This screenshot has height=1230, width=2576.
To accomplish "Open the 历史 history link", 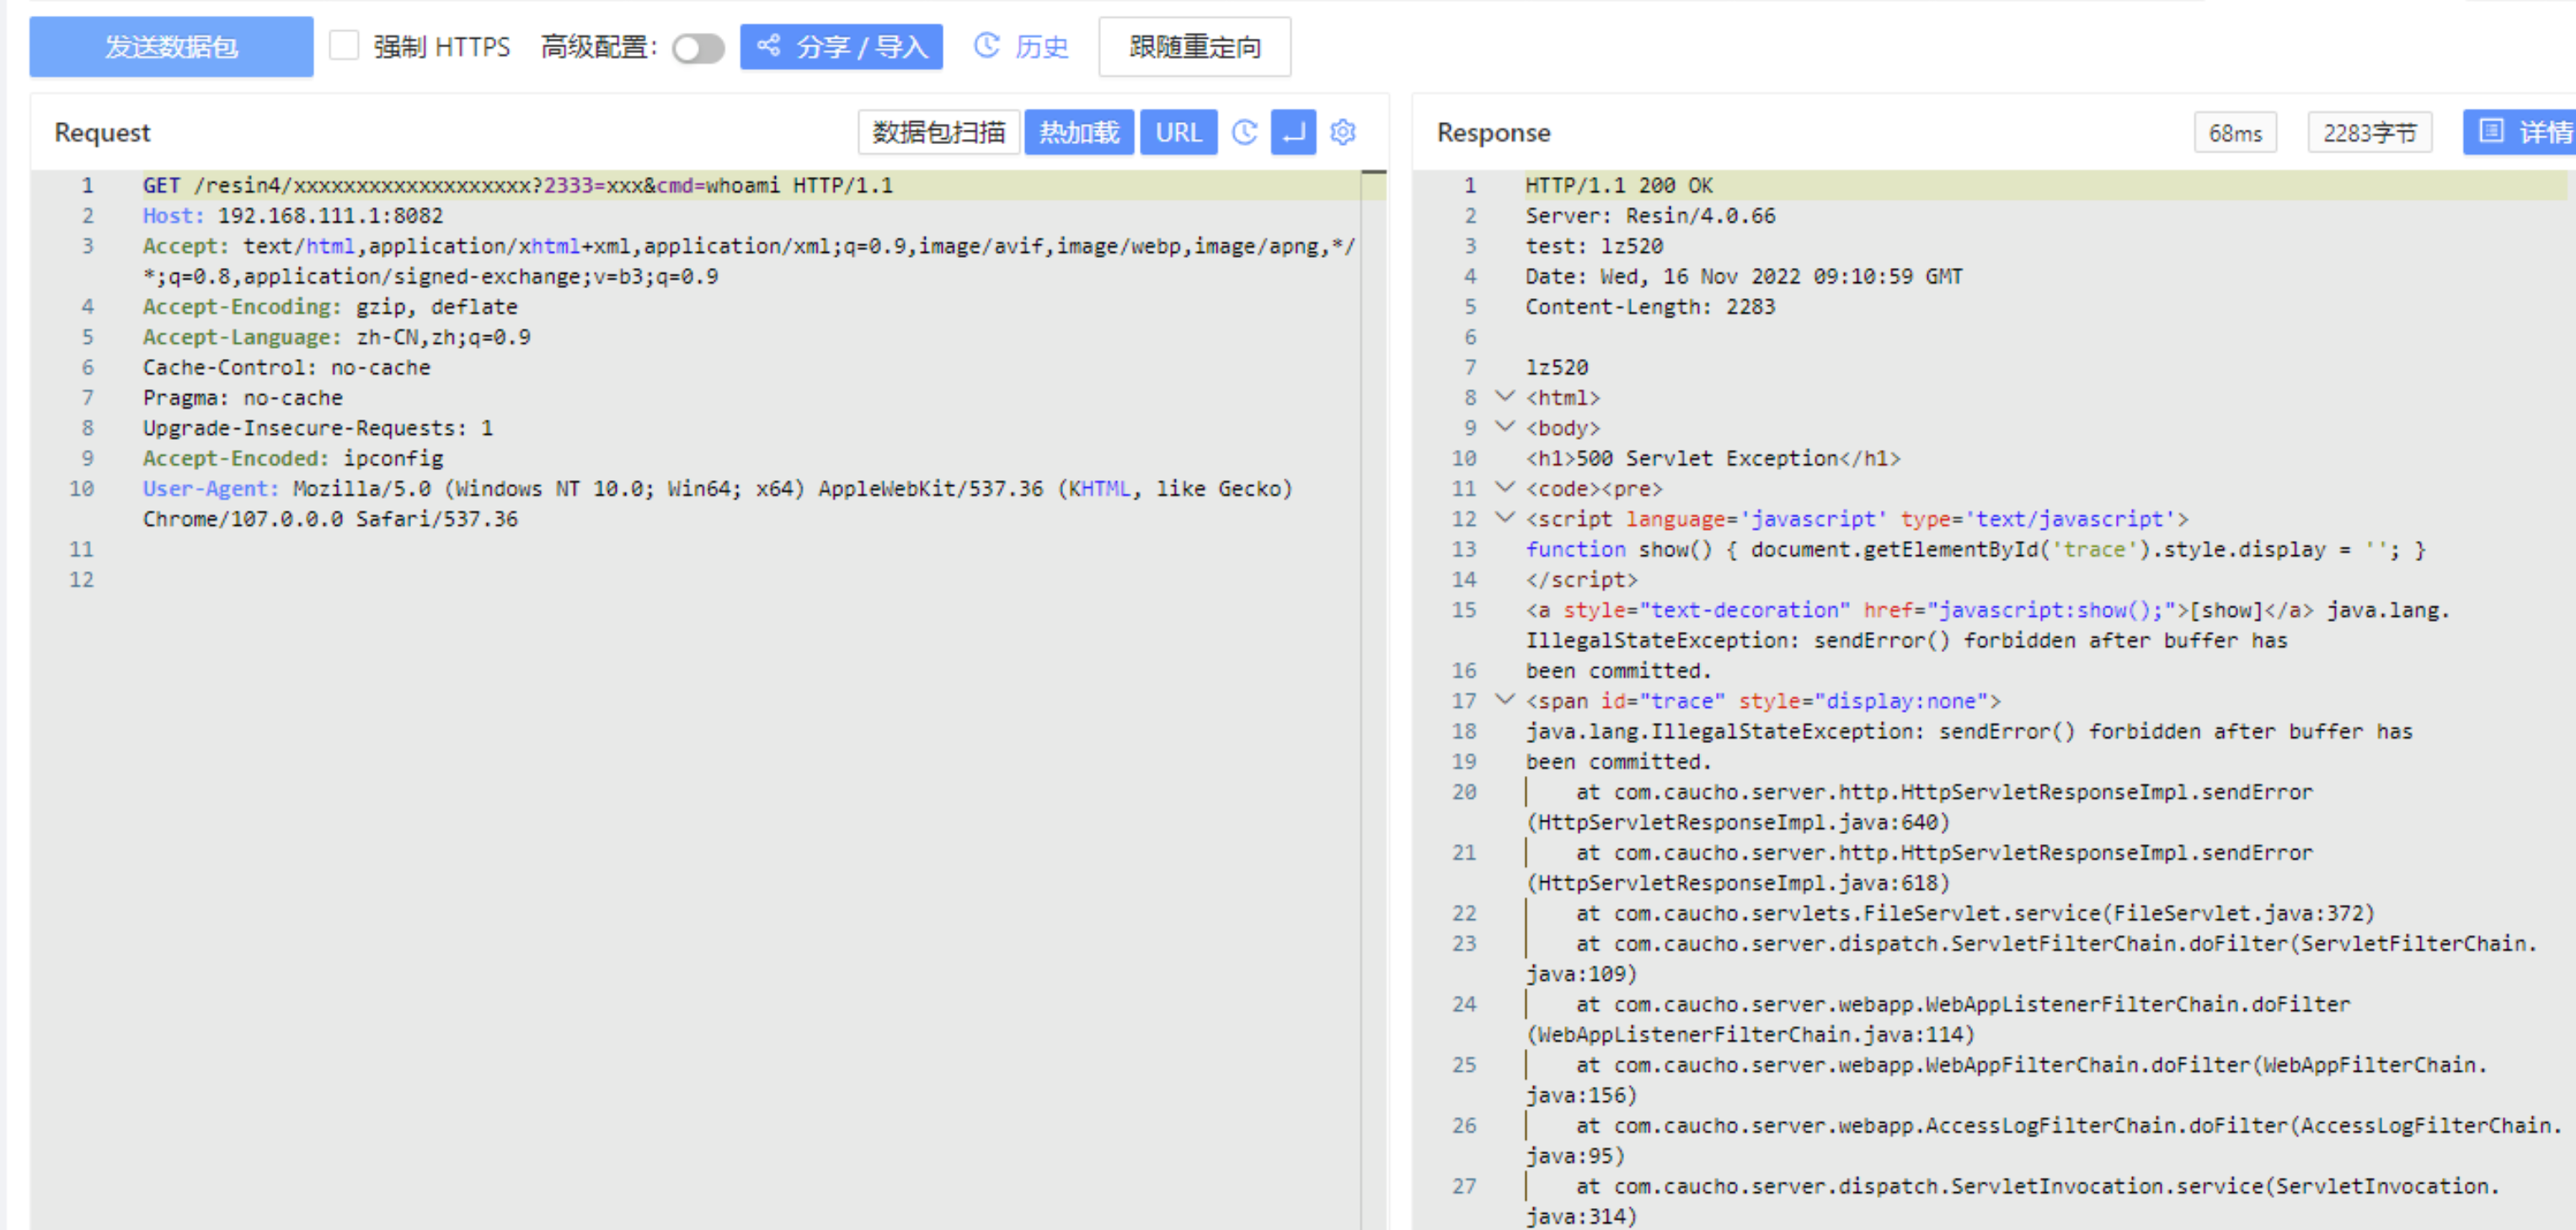I will (x=1041, y=47).
